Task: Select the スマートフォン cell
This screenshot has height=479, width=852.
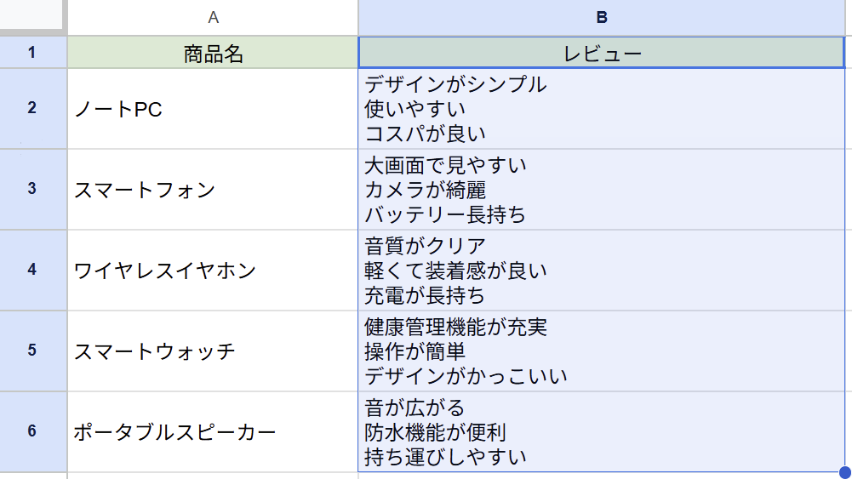Action: [x=213, y=190]
